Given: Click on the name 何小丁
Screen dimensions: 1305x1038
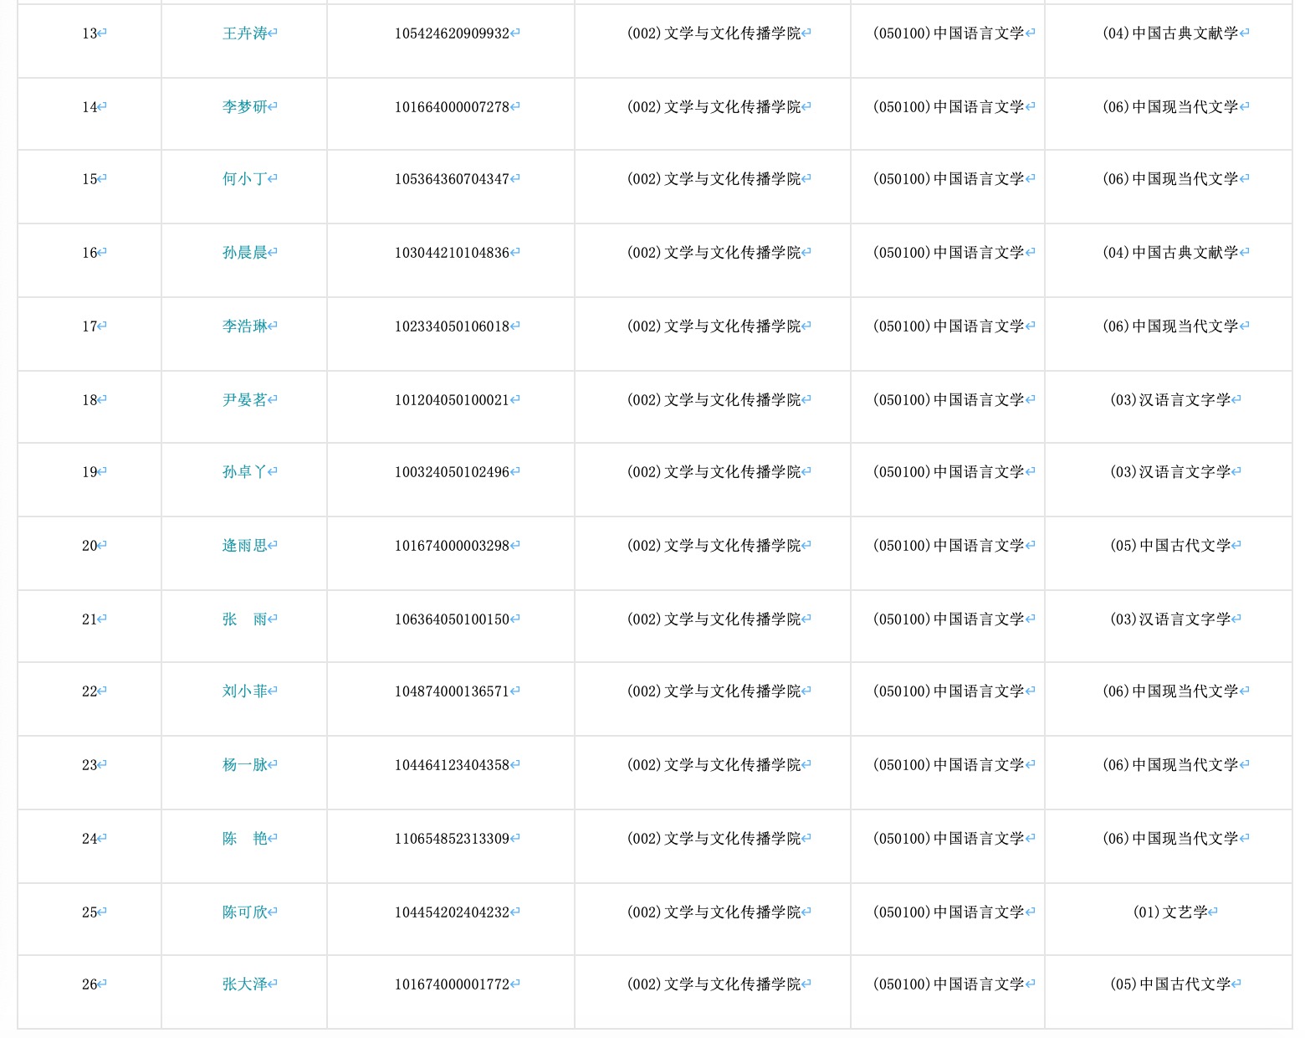Looking at the screenshot, I should [x=244, y=179].
